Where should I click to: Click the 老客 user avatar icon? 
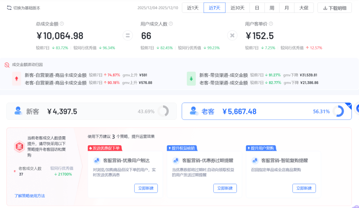194,111
